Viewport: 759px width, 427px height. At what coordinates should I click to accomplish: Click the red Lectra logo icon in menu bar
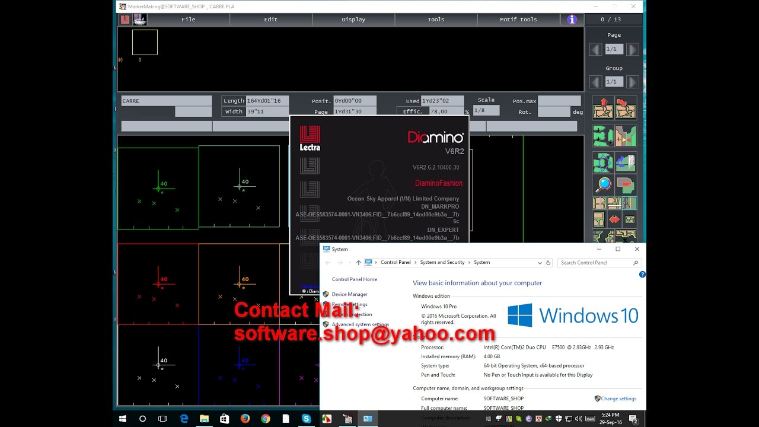125,20
